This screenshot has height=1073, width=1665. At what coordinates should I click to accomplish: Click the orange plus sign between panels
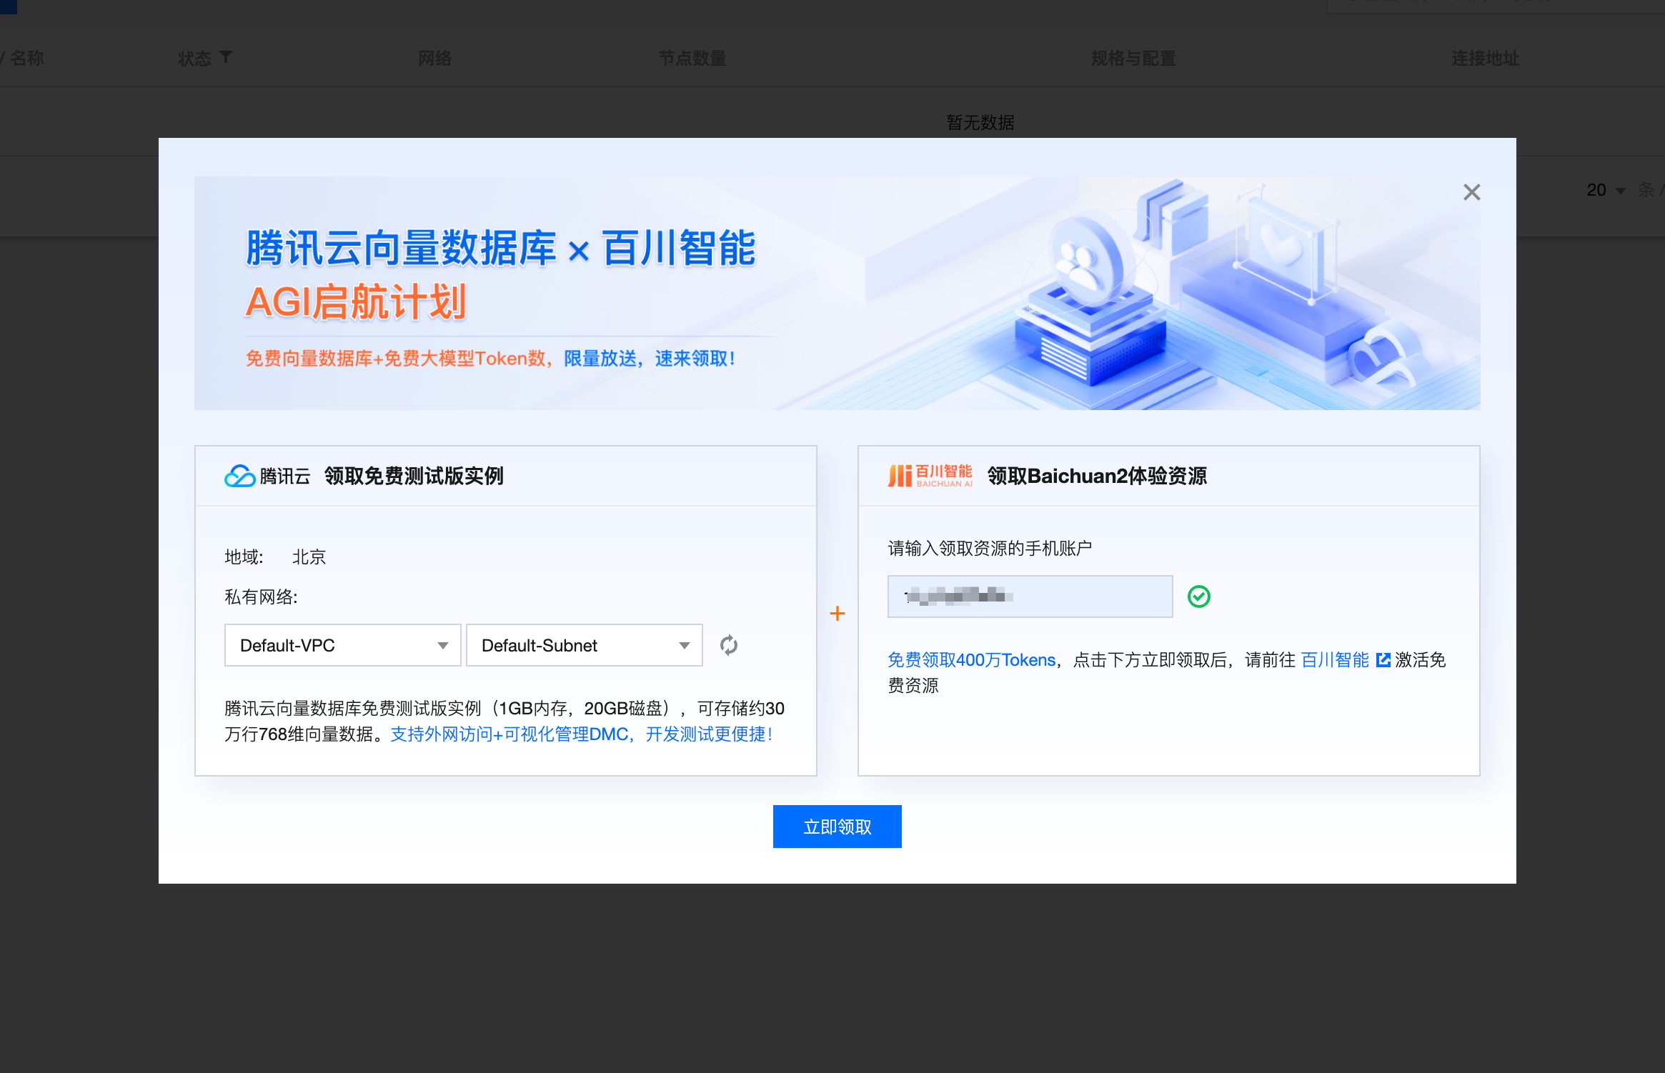pos(837,613)
